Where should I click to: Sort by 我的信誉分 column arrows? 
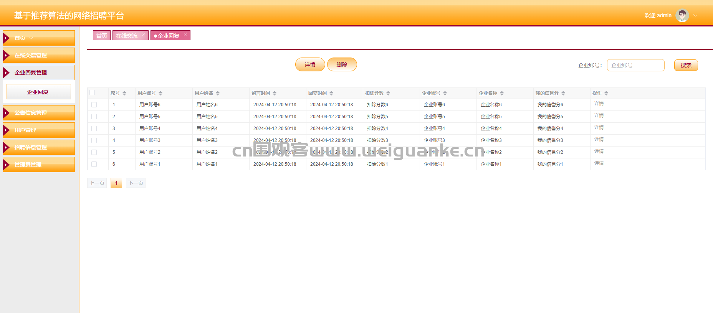(x=563, y=93)
